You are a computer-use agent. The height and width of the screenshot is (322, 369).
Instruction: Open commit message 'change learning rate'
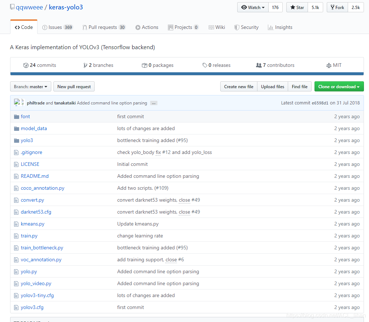(x=140, y=236)
